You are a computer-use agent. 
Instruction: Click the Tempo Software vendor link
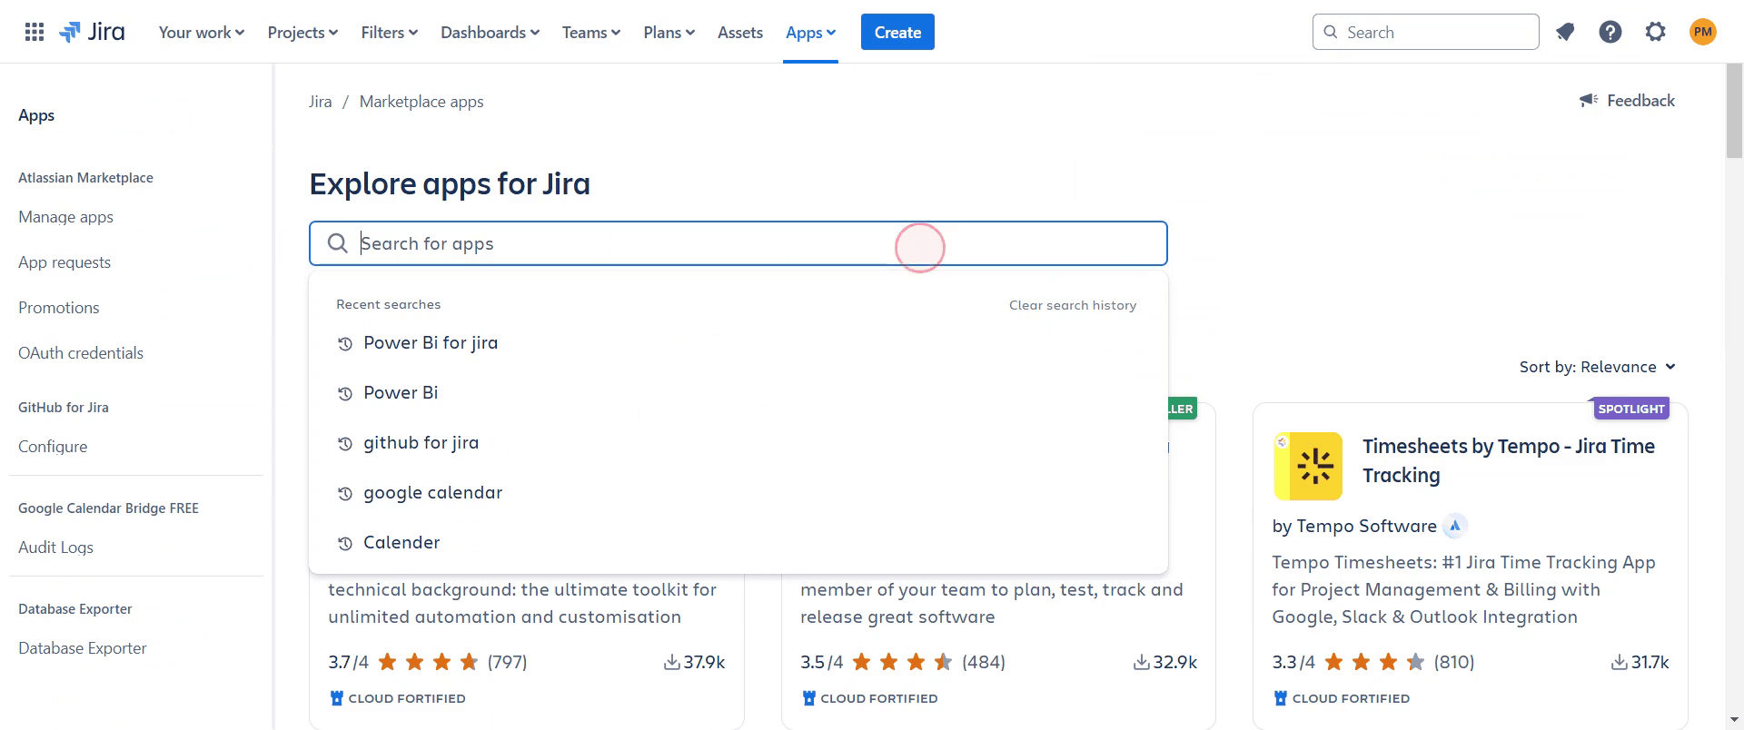tap(1365, 526)
